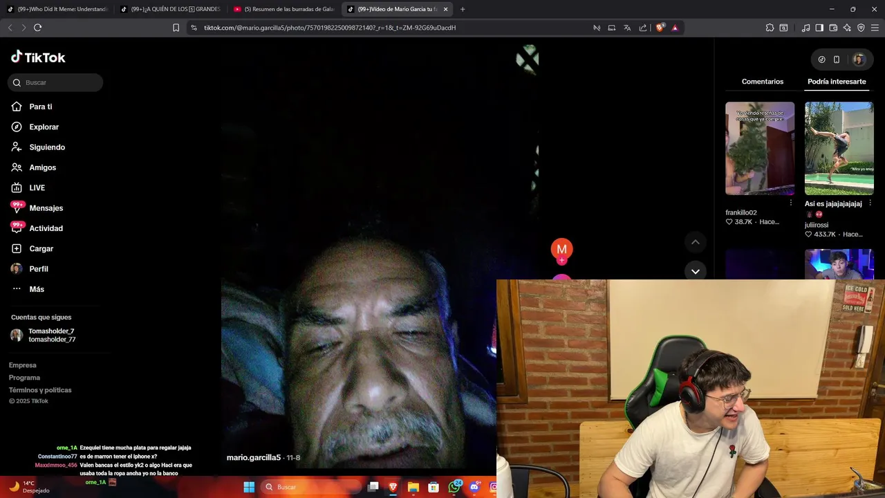Open options menu for frankillo02 video

pos(791,203)
